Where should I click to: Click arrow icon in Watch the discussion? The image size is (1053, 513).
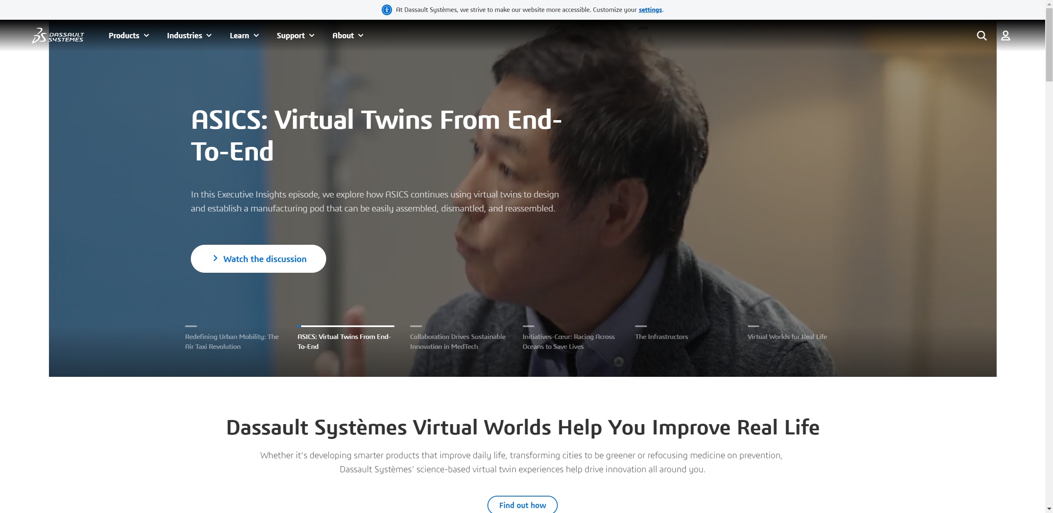[x=215, y=258]
